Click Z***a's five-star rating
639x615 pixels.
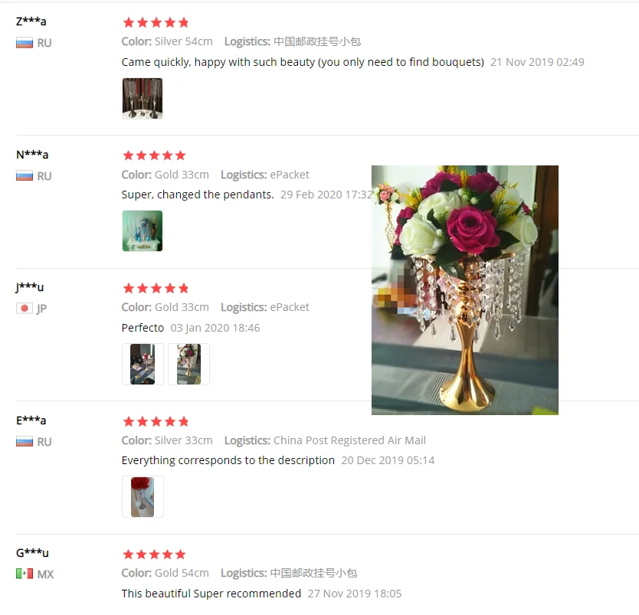click(156, 22)
